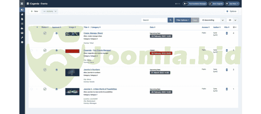Click the Joomla logo in the sidebar
261x114 pixels.
(22, 3)
